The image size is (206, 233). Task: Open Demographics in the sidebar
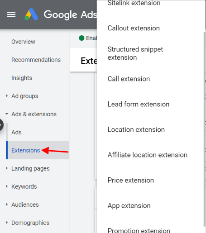point(30,223)
